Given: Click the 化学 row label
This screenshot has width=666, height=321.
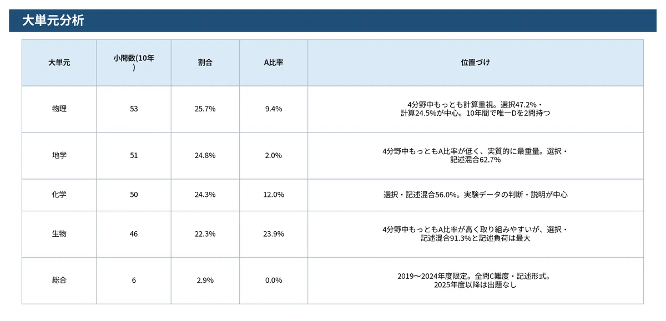Looking at the screenshot, I should coord(59,195).
